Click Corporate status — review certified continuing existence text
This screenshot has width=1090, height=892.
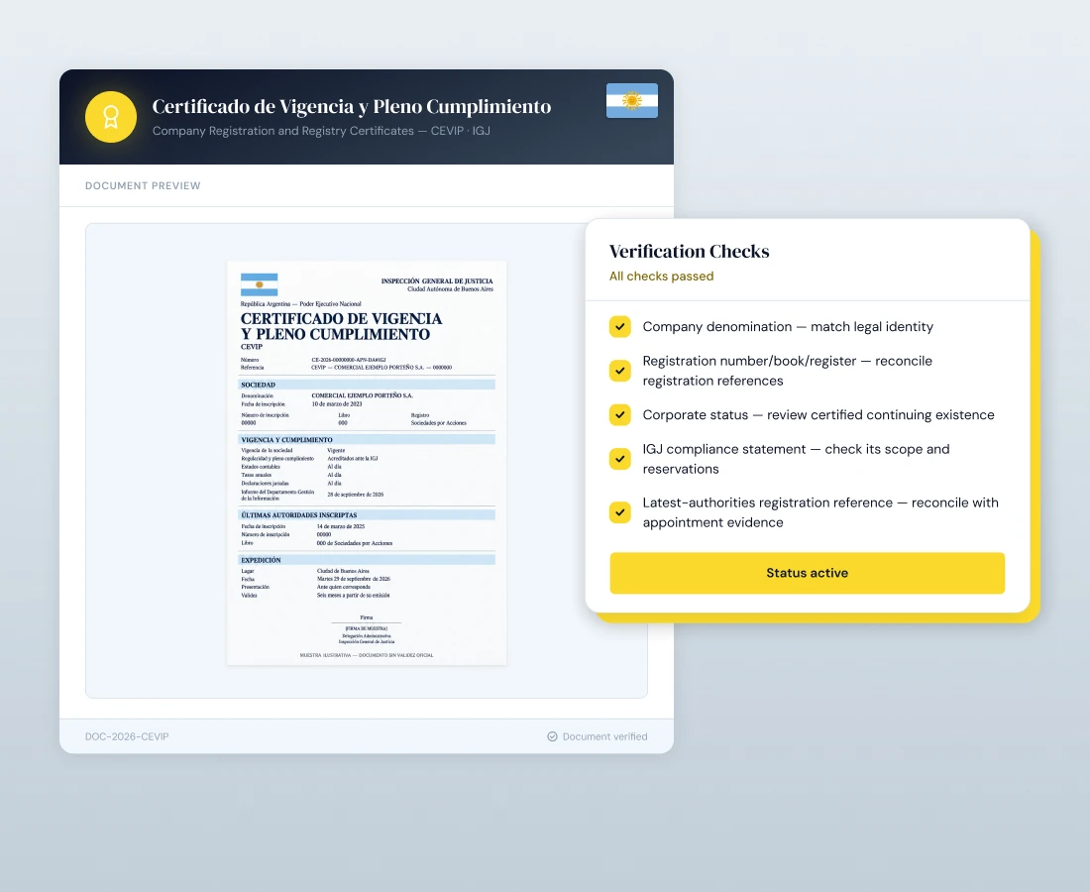pos(818,415)
